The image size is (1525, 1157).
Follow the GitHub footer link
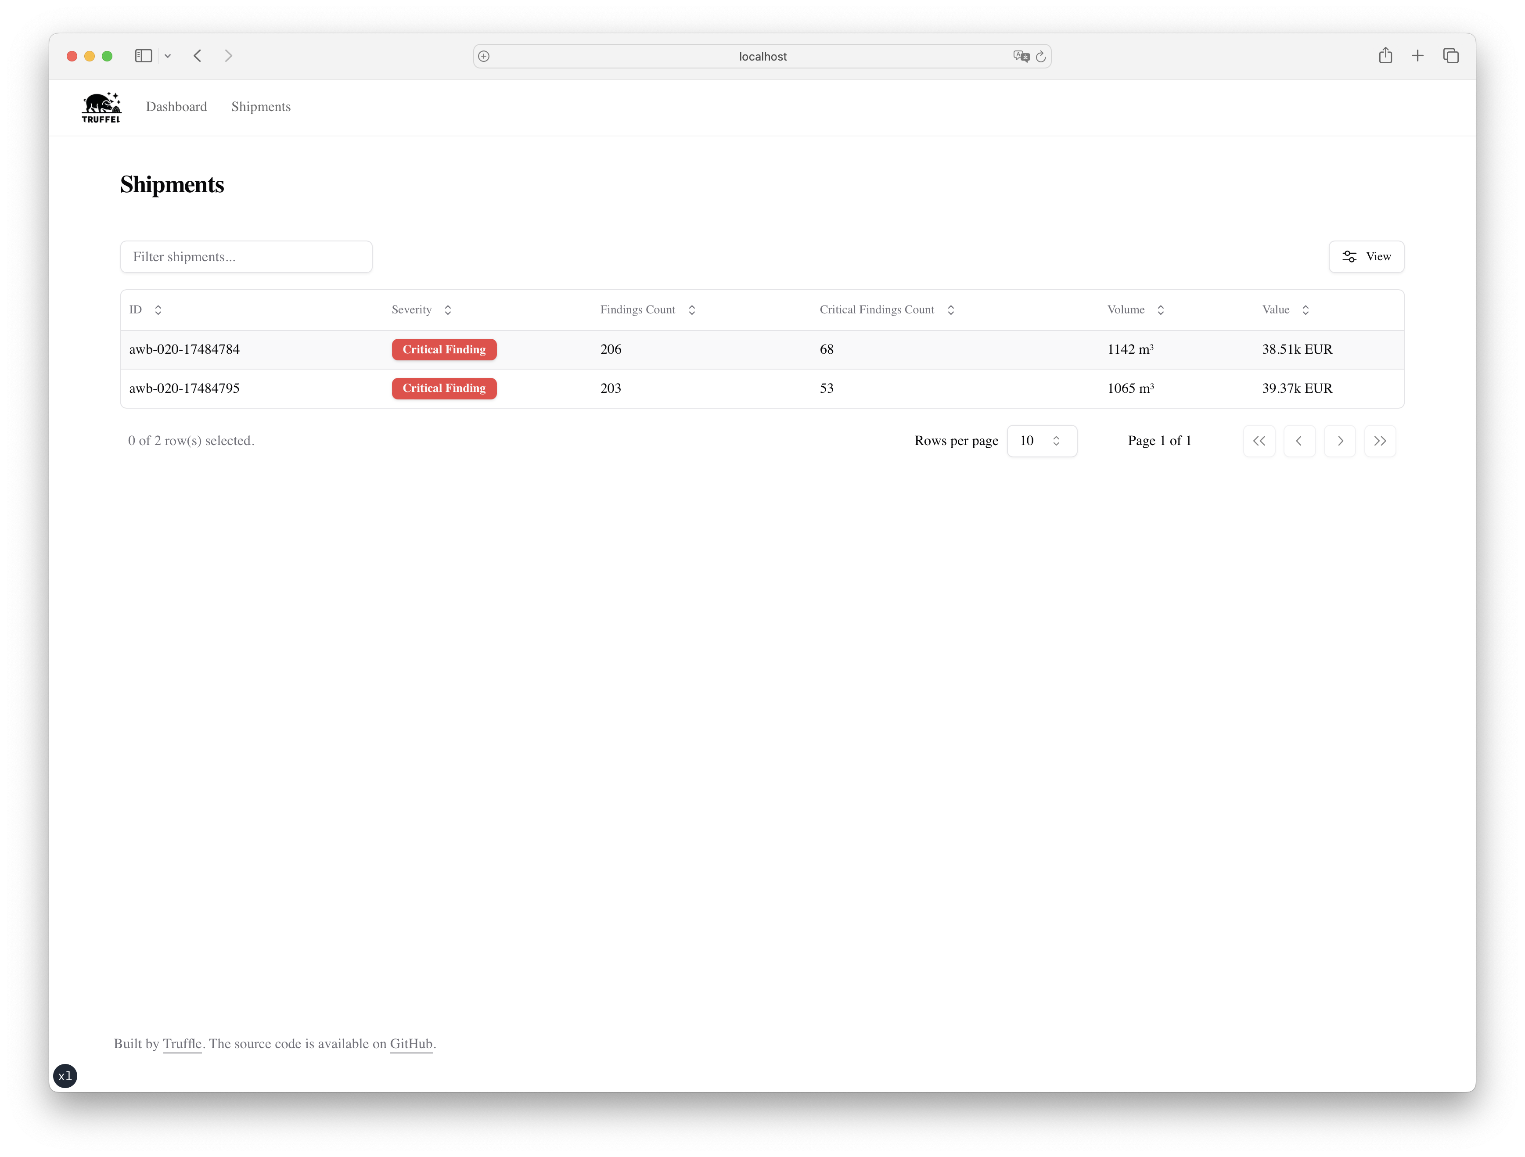click(x=411, y=1043)
